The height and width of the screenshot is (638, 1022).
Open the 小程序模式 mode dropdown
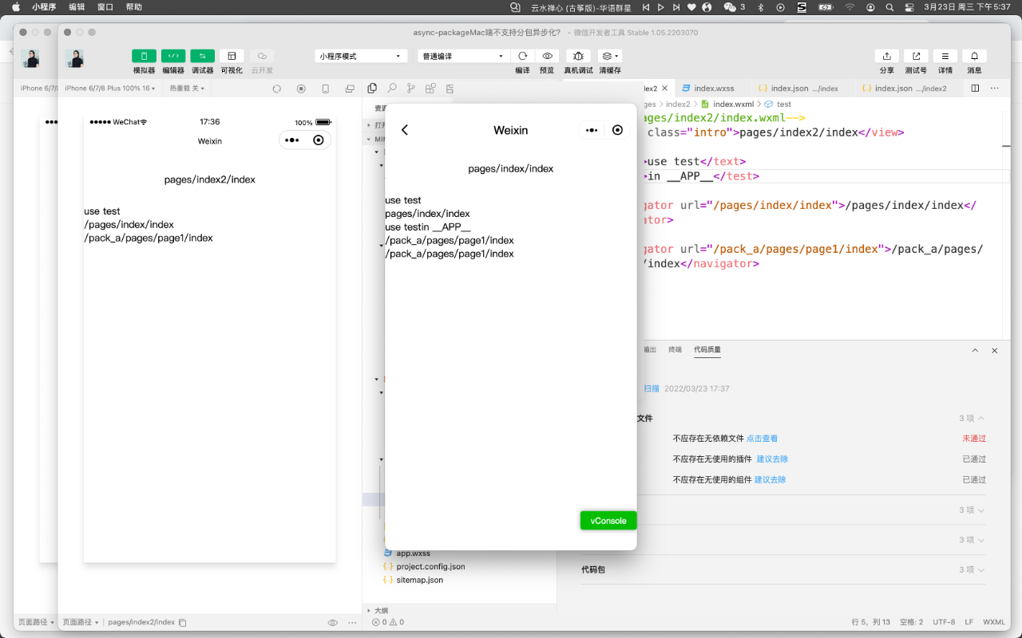point(362,57)
